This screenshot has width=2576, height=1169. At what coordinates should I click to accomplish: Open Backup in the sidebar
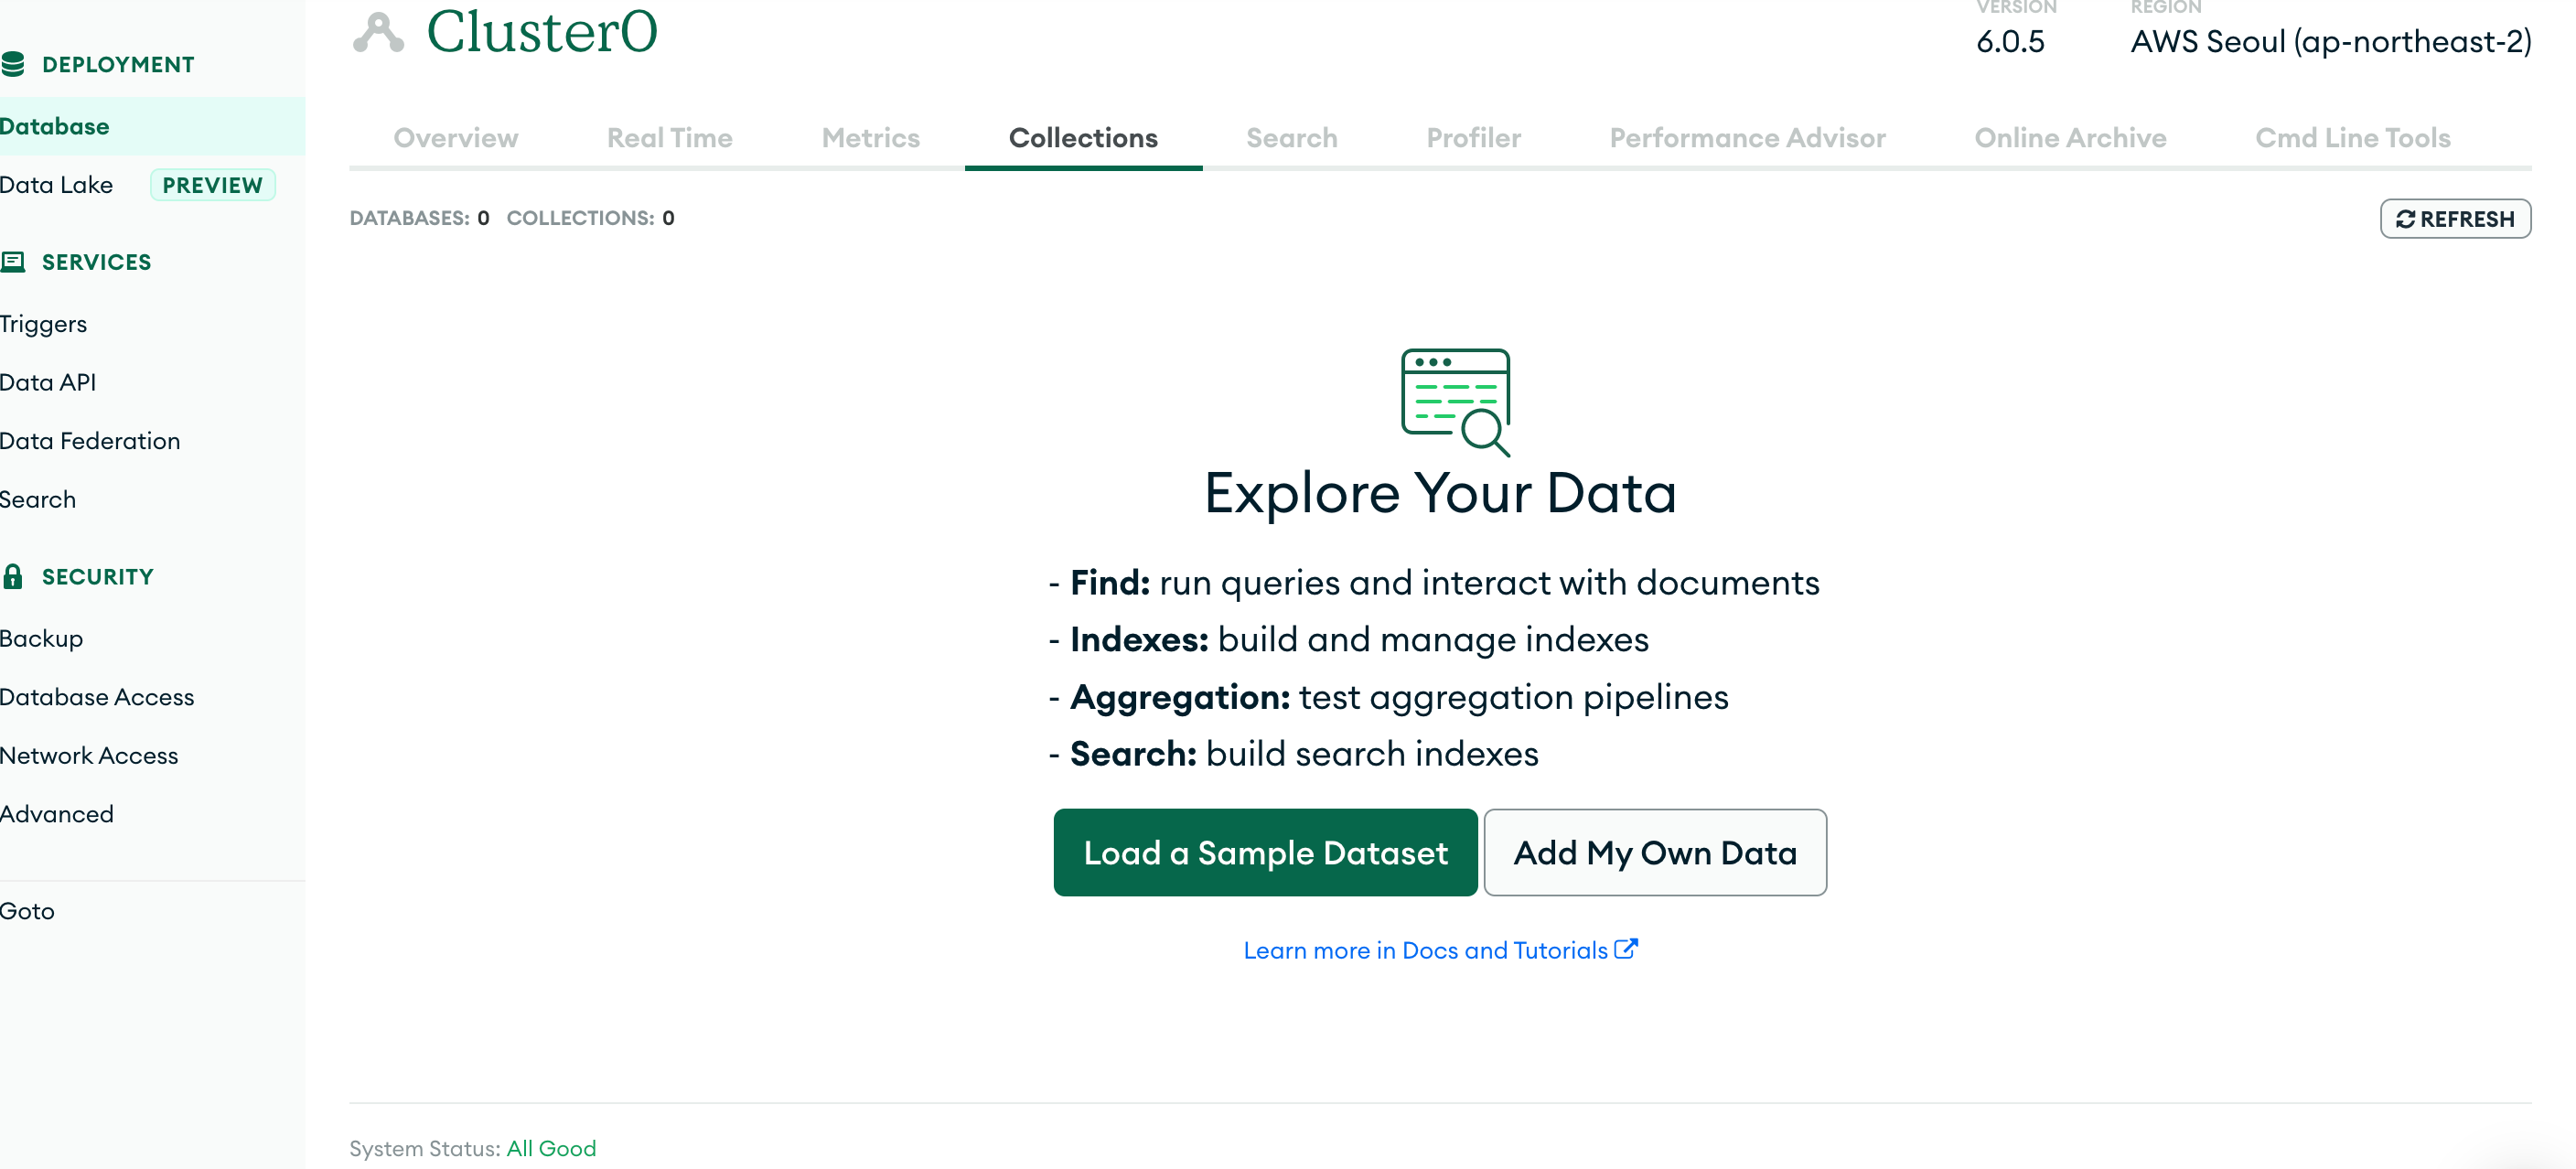[x=41, y=638]
